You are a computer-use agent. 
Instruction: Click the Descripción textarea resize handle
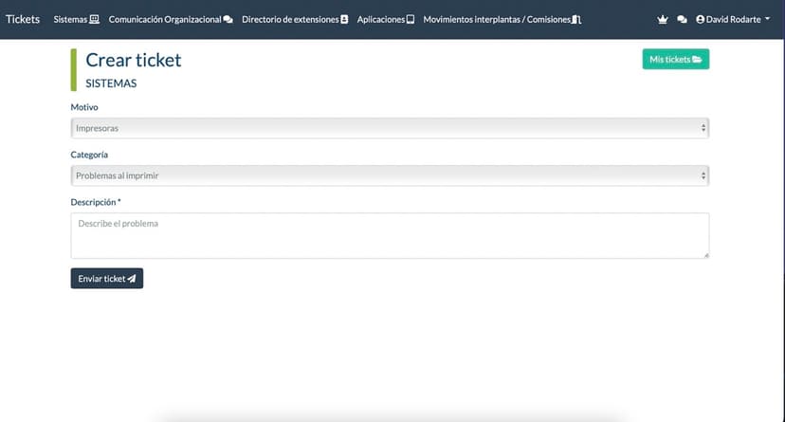[x=706, y=255]
